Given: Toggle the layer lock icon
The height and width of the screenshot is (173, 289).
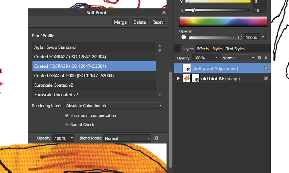Looking at the screenshot, I should tap(266, 58).
